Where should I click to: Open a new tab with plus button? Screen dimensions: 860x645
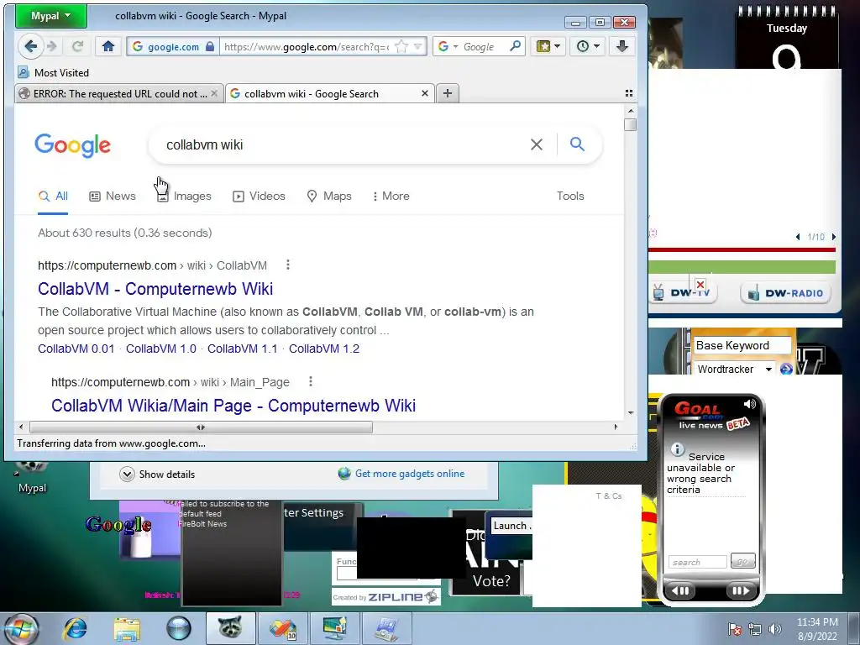coord(448,94)
